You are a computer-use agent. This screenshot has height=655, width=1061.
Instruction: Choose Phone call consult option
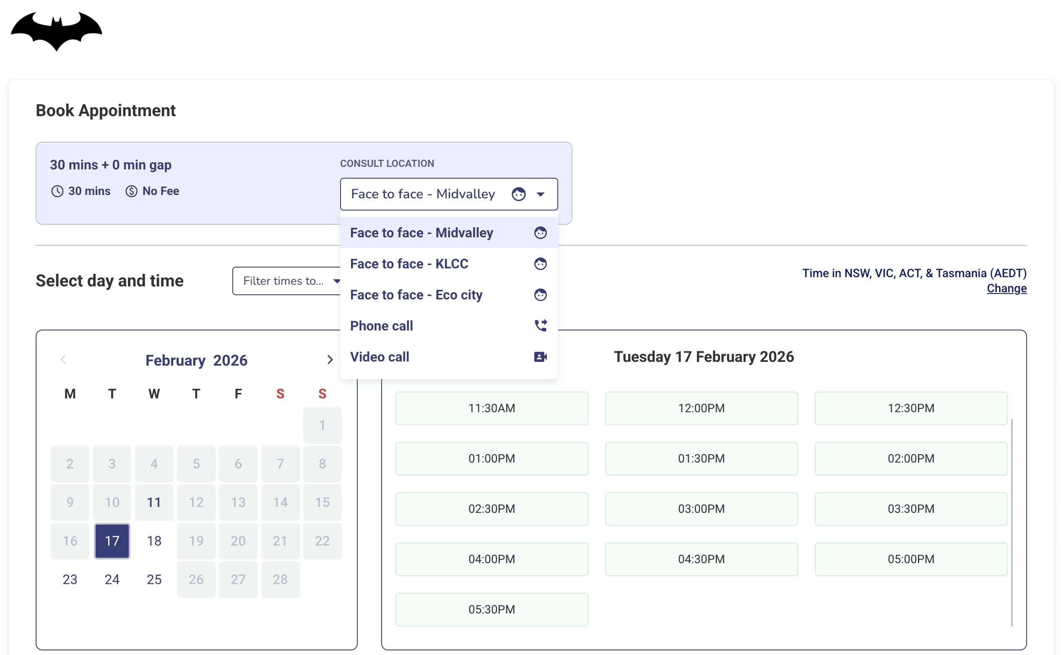(x=381, y=325)
